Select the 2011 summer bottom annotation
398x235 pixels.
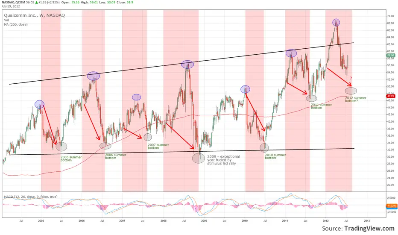[x=321, y=106]
